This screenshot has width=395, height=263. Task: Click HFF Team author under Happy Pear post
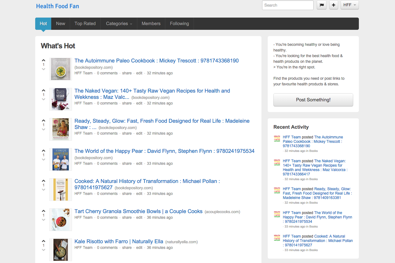point(83,164)
